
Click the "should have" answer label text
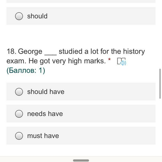[46, 91]
